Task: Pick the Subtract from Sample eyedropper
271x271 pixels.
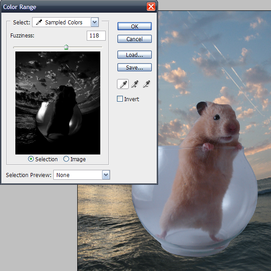Action: pyautogui.click(x=146, y=84)
